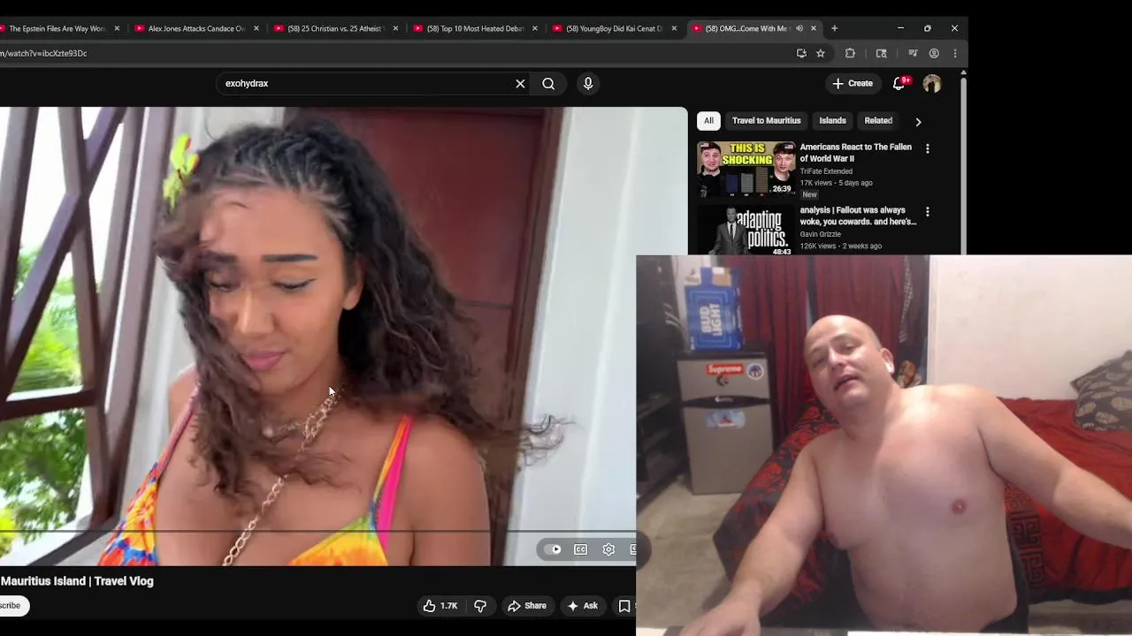Switch to Top 10 Most Heated Debates tab
Image resolution: width=1132 pixels, height=636 pixels.
[x=474, y=28]
